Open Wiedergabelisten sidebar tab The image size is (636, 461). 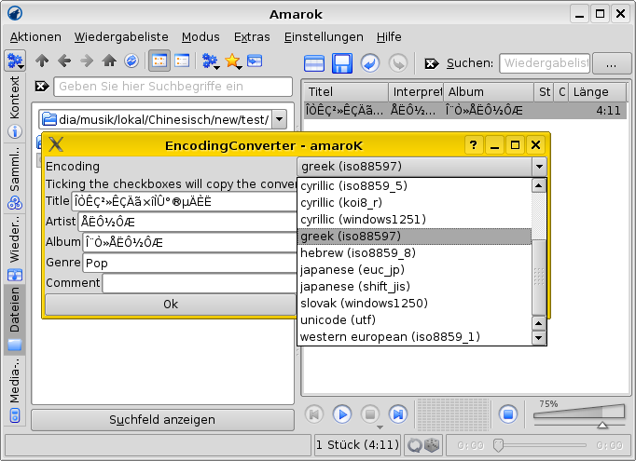[15, 248]
